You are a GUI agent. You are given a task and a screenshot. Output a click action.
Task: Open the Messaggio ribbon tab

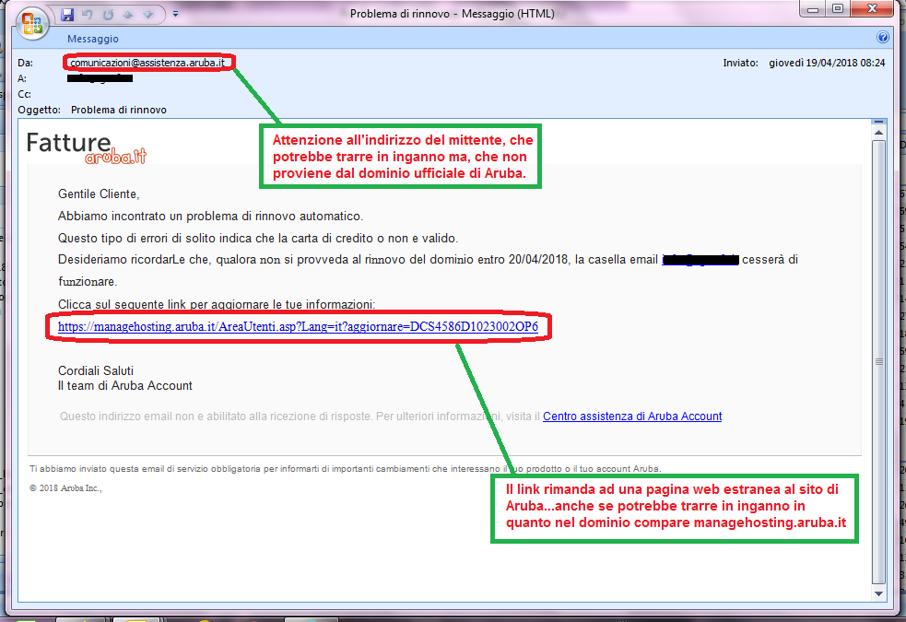click(93, 39)
